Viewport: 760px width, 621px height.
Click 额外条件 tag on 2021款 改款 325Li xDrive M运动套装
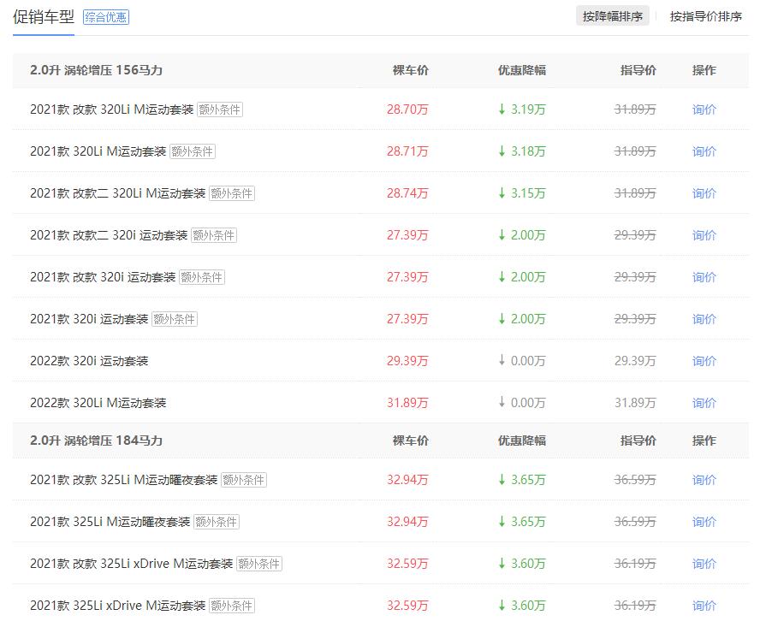(x=259, y=564)
